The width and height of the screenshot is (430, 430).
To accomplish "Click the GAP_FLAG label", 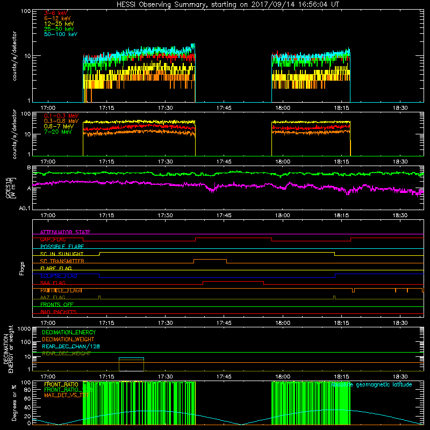I will (x=53, y=239).
